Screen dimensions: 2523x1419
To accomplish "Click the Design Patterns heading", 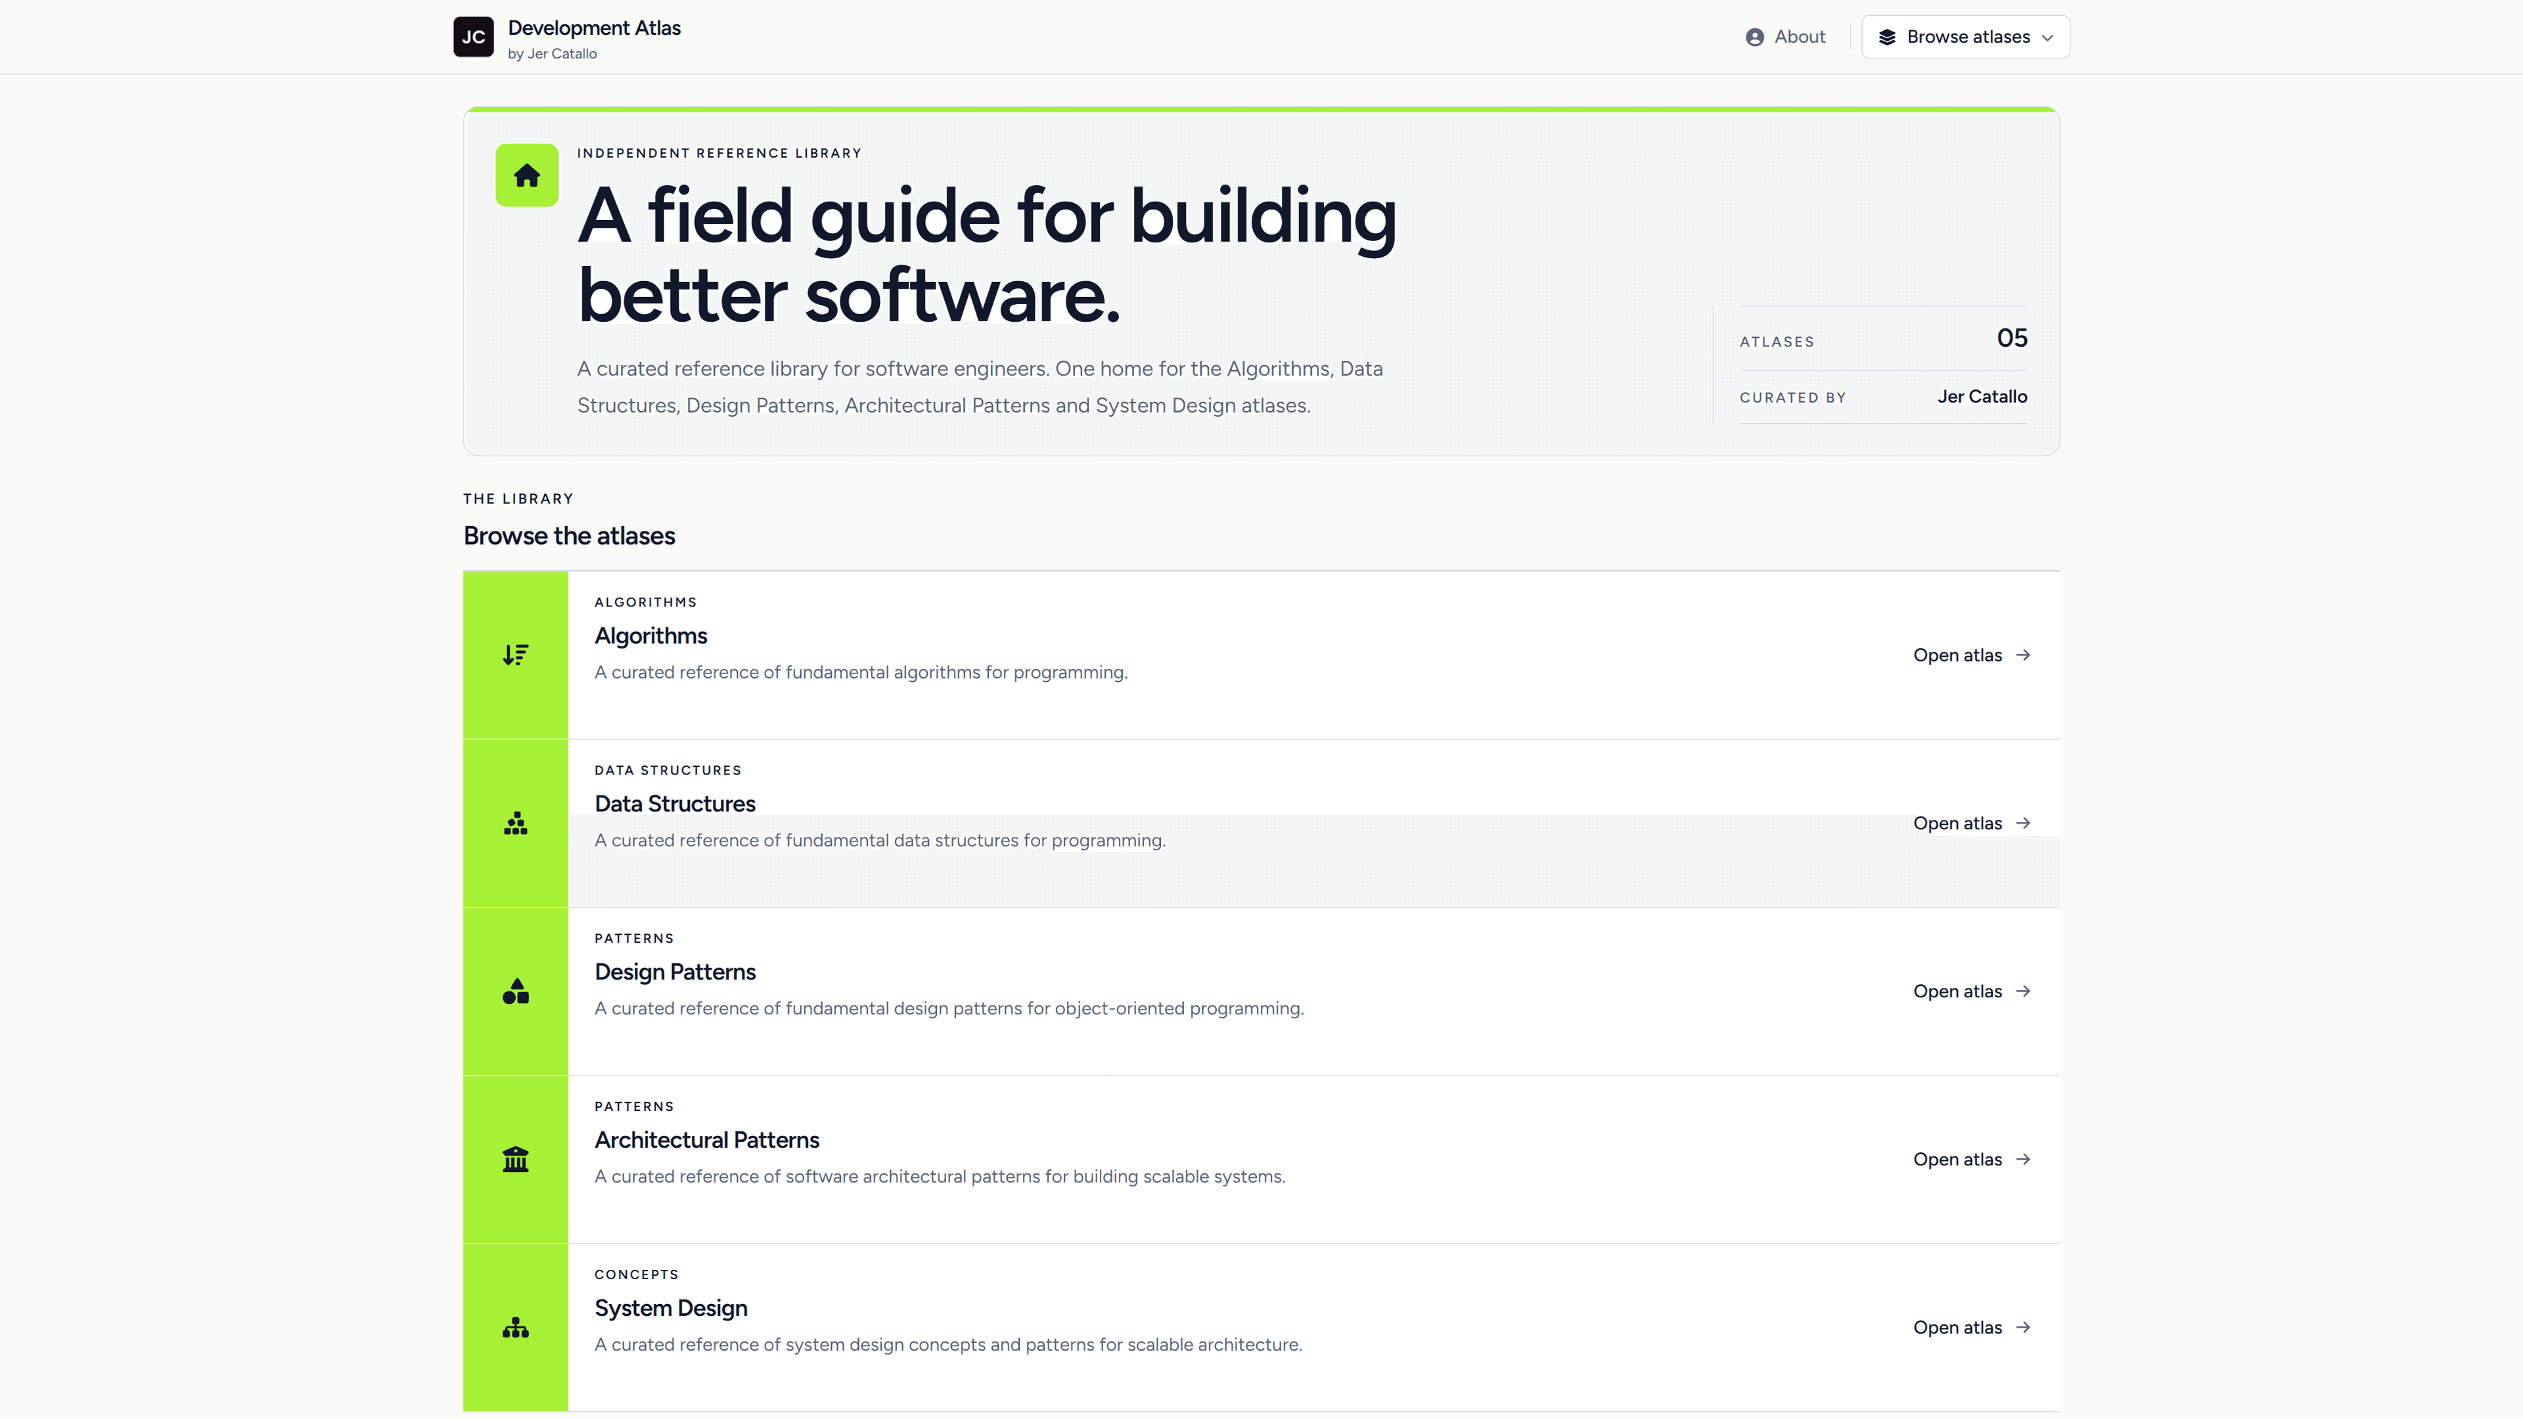I will click(675, 972).
